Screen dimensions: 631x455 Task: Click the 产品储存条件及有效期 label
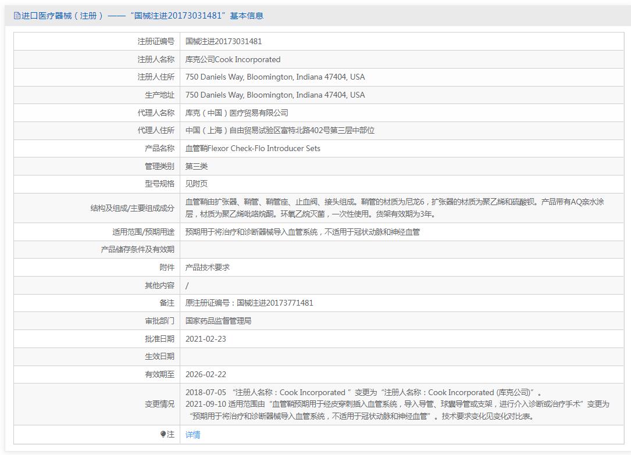click(x=138, y=250)
